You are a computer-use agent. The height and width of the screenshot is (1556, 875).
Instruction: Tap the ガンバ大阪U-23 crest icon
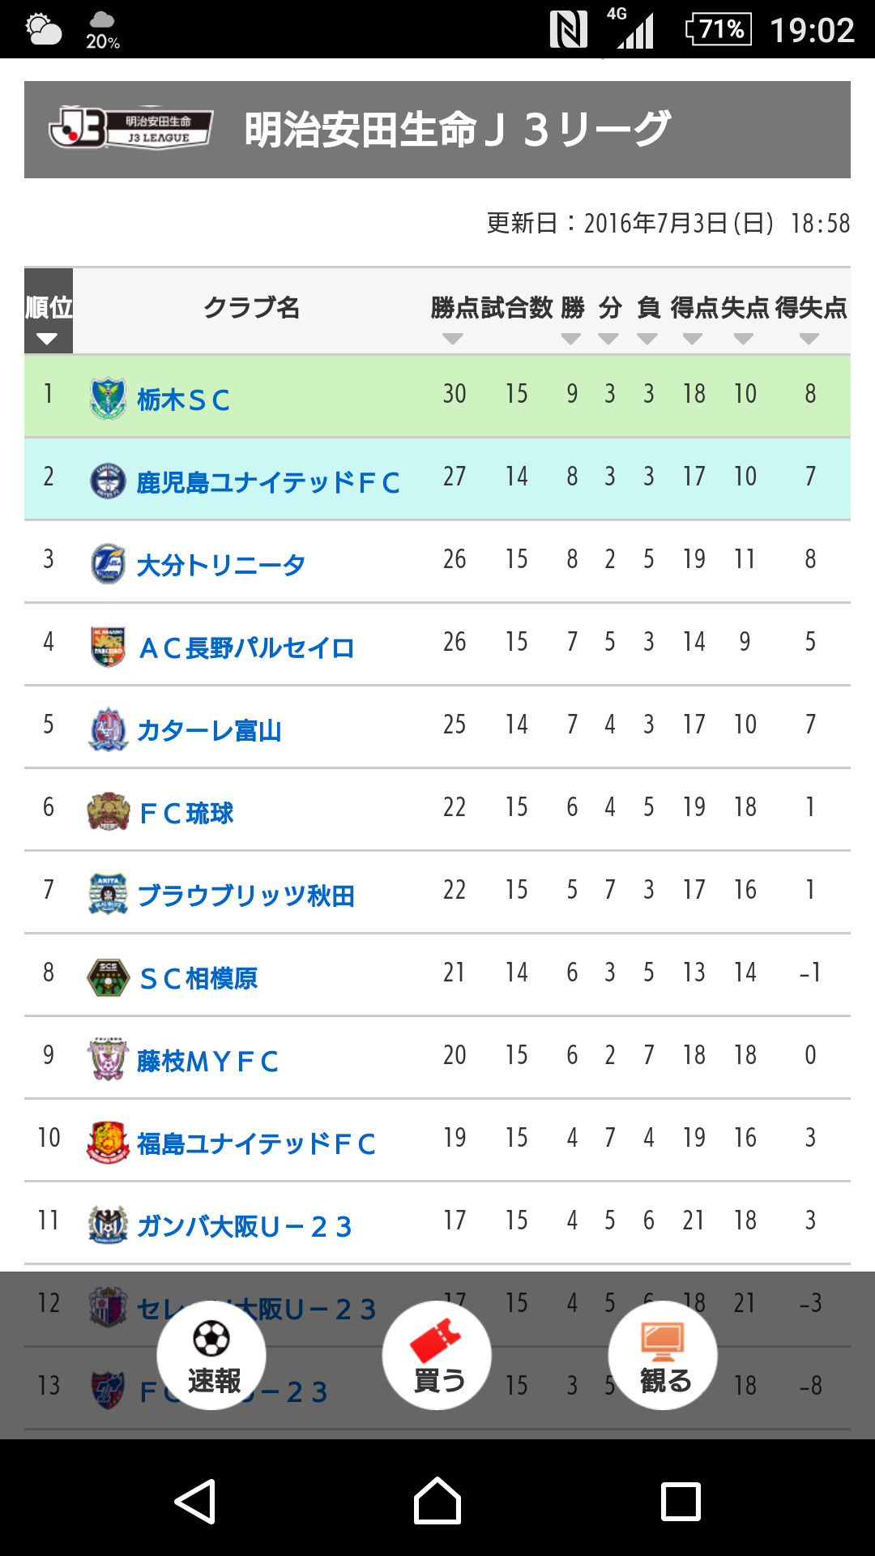coord(108,1225)
